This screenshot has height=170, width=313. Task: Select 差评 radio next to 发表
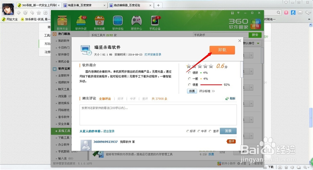210,131
